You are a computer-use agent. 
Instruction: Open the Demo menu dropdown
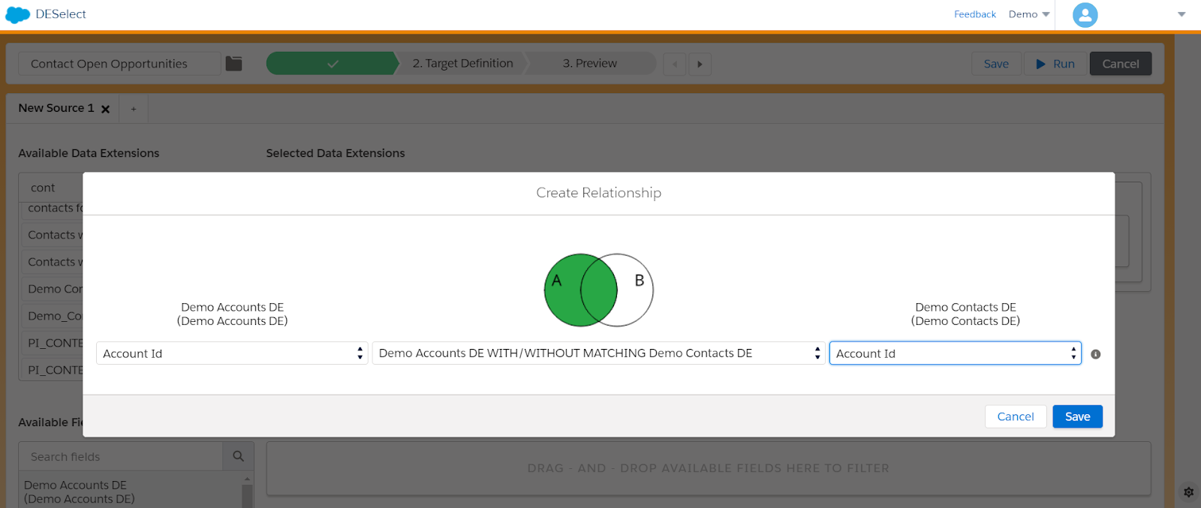pyautogui.click(x=1029, y=14)
